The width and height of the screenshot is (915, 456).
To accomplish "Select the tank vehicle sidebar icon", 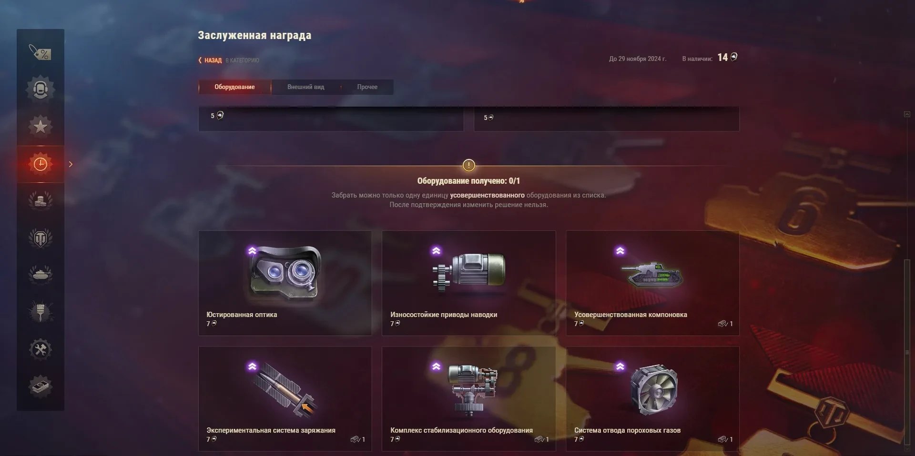I will [41, 275].
